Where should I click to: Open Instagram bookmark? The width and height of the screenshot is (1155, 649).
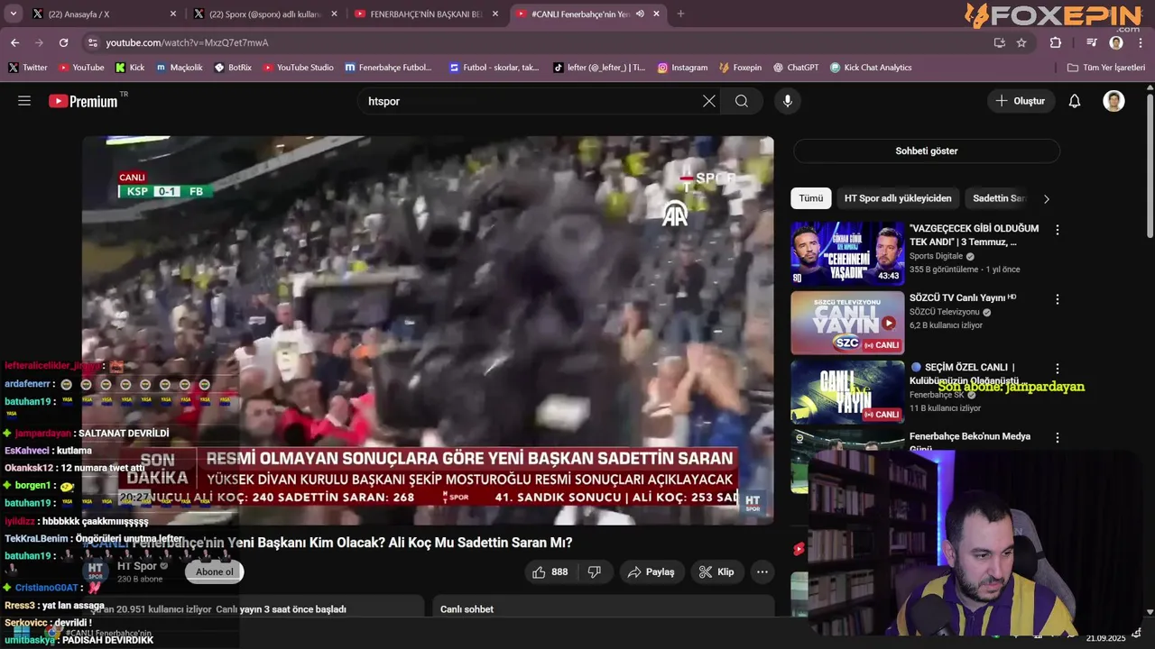pyautogui.click(x=682, y=68)
